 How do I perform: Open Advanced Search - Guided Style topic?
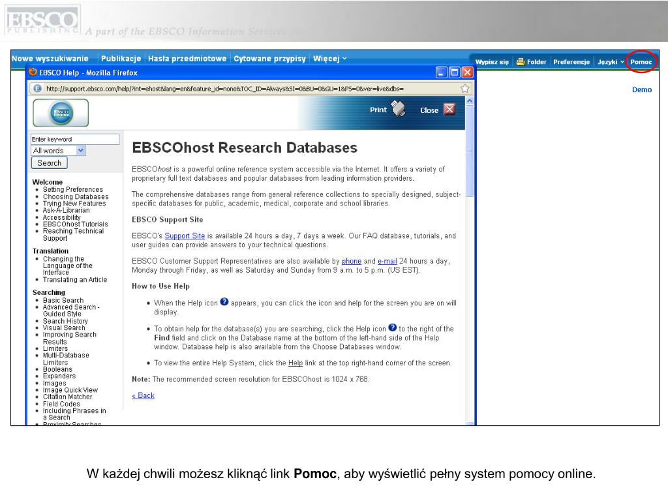coord(70,310)
